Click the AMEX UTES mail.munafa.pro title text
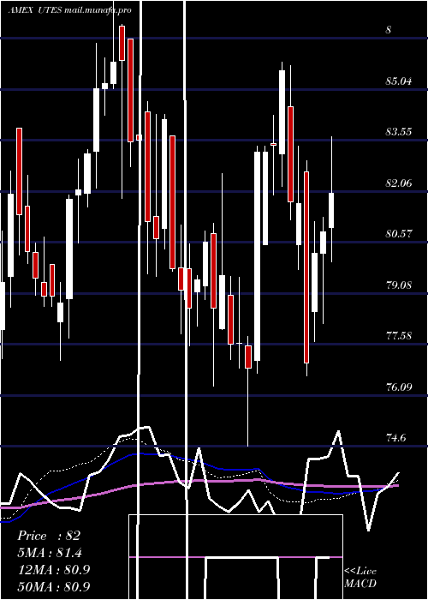This screenshot has height=600, width=428. 69,10
